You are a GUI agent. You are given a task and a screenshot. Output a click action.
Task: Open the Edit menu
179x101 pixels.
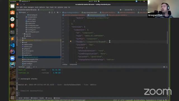tap(21, 7)
